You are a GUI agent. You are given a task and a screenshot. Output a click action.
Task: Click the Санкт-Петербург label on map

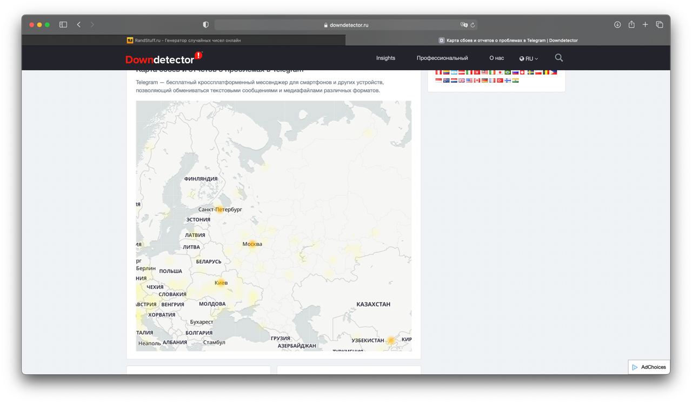point(220,209)
